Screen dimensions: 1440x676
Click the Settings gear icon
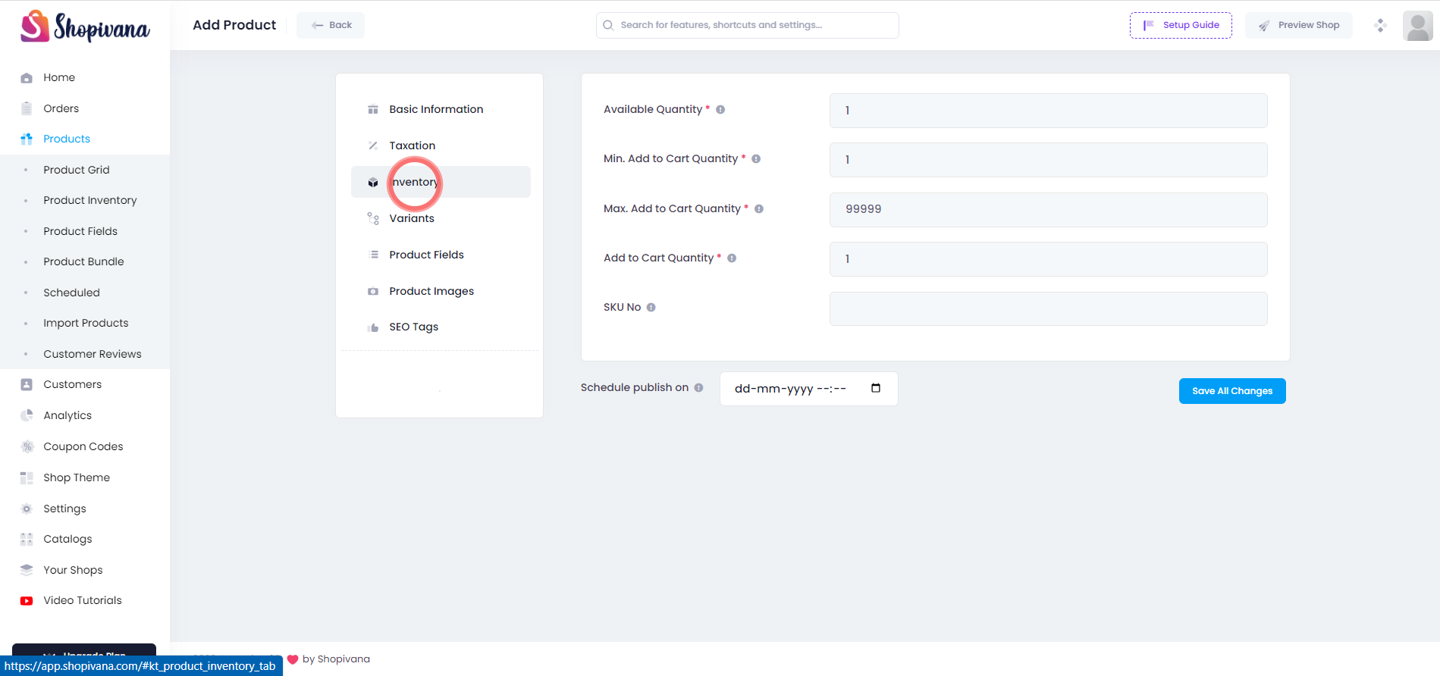tap(27, 509)
